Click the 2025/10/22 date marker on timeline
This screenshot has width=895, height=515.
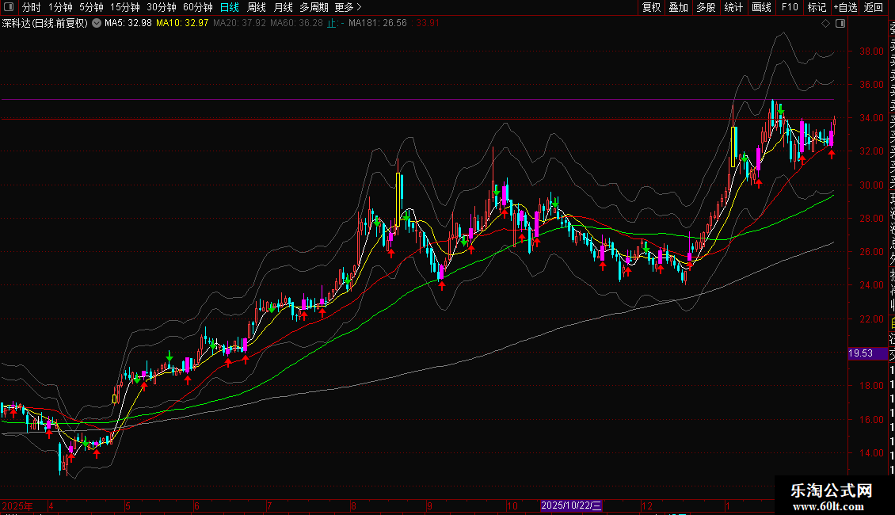(x=571, y=505)
